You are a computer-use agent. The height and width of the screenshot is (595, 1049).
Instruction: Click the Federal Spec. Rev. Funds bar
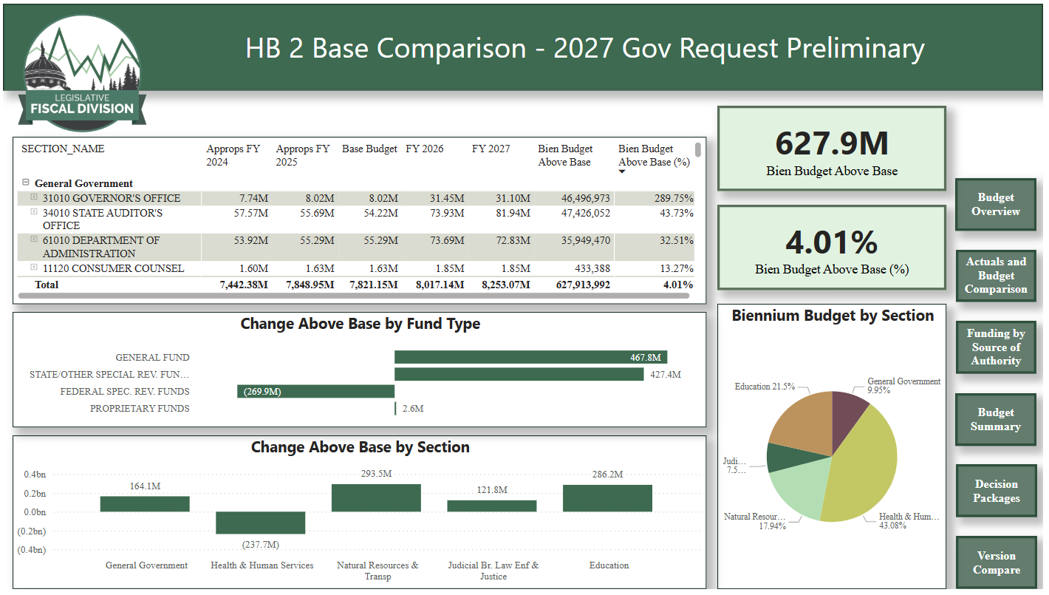[x=315, y=391]
